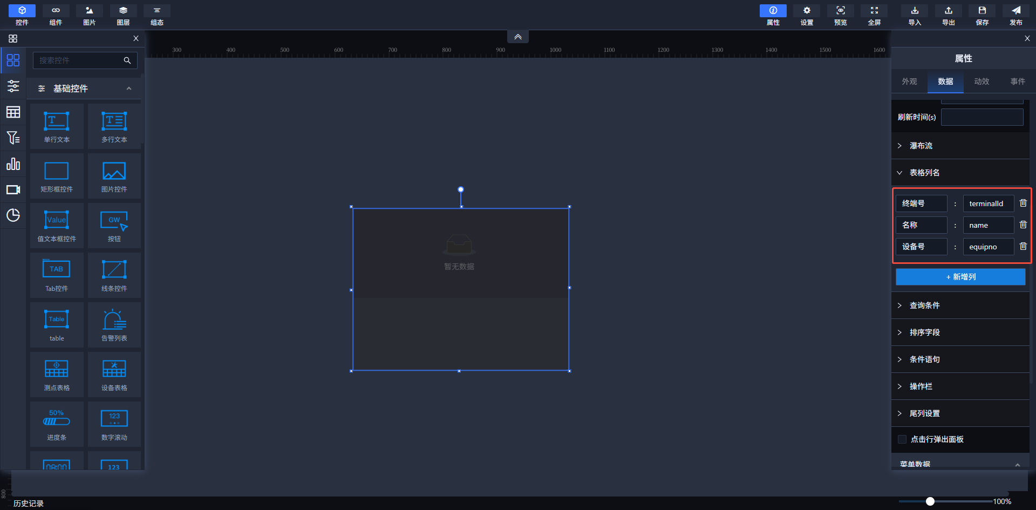The image size is (1036, 510).
Task: Switch to the 事件 events tab
Action: (1018, 81)
